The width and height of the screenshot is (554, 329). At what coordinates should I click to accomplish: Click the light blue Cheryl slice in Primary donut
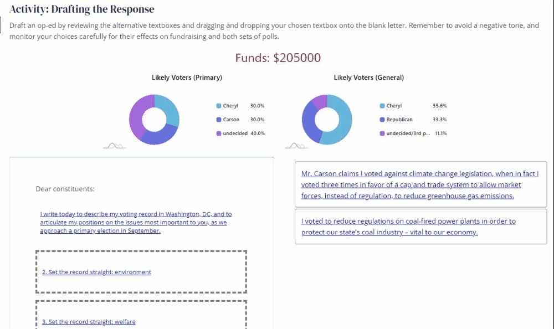[x=169, y=109]
